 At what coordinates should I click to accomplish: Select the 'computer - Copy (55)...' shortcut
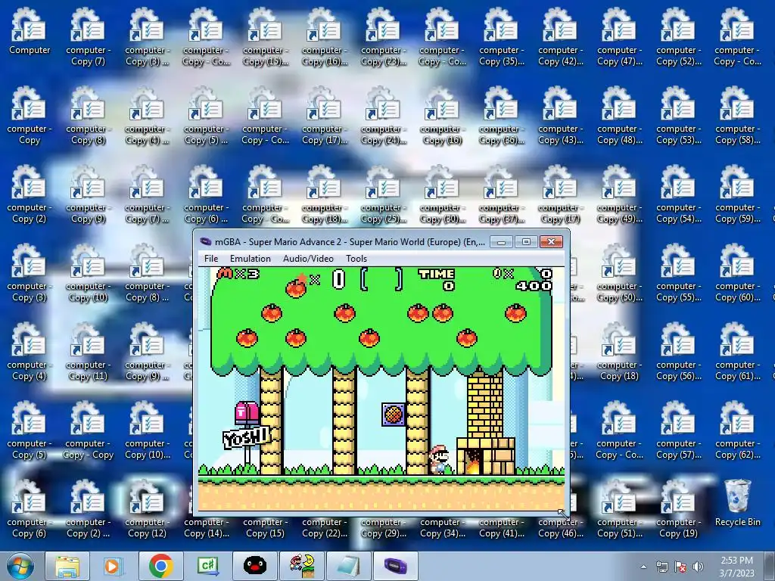pos(679,272)
